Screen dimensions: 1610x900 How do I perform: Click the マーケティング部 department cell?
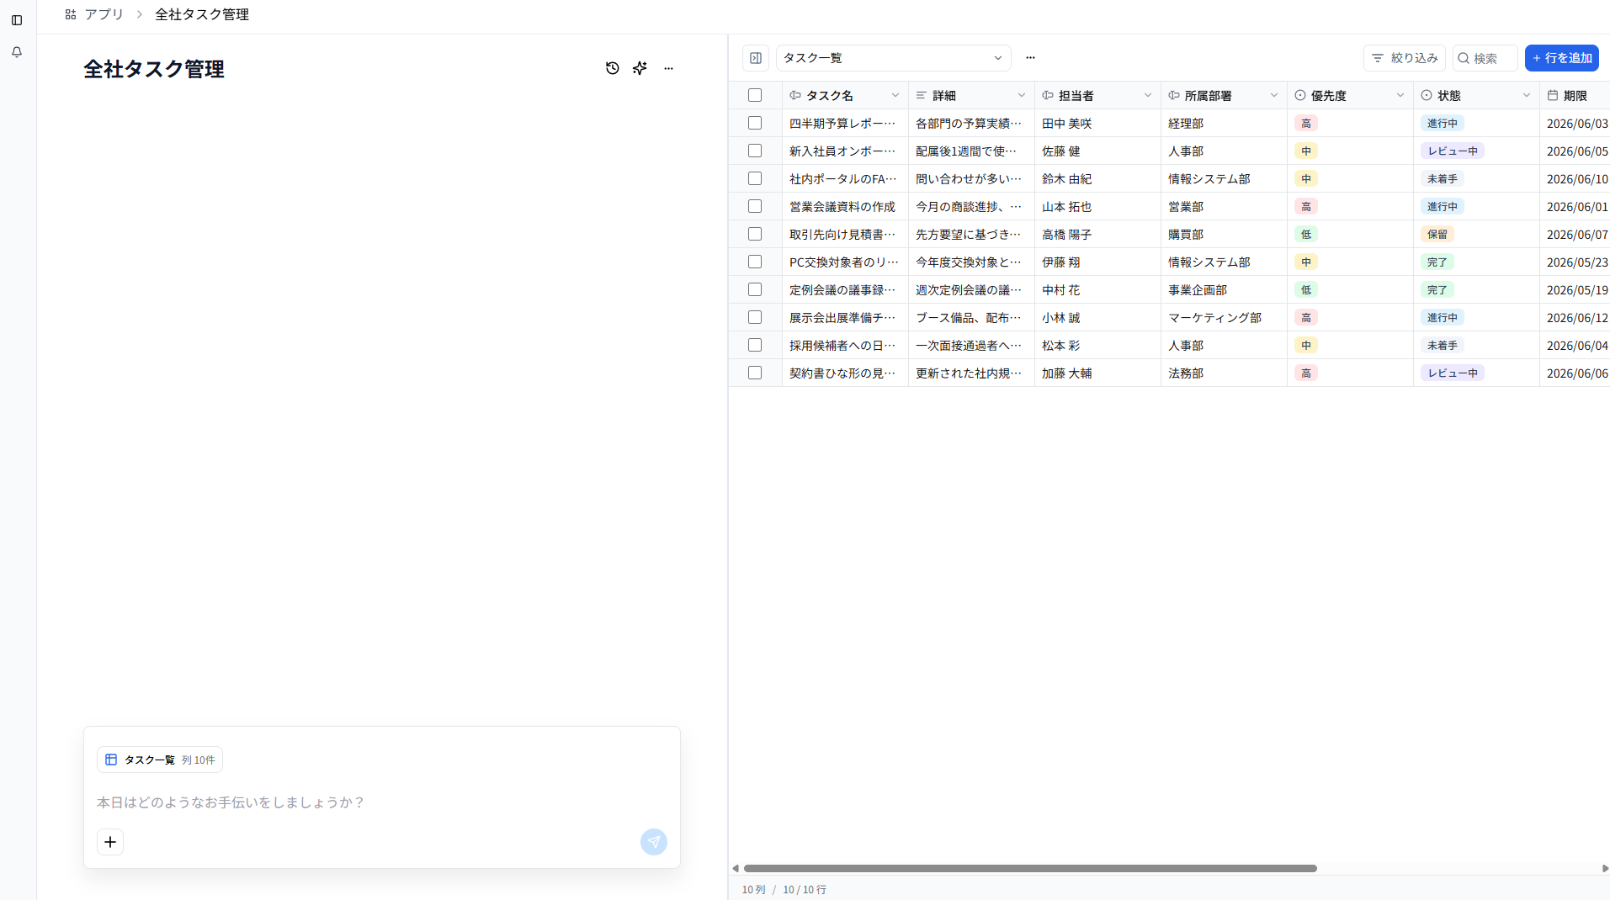(x=1224, y=317)
